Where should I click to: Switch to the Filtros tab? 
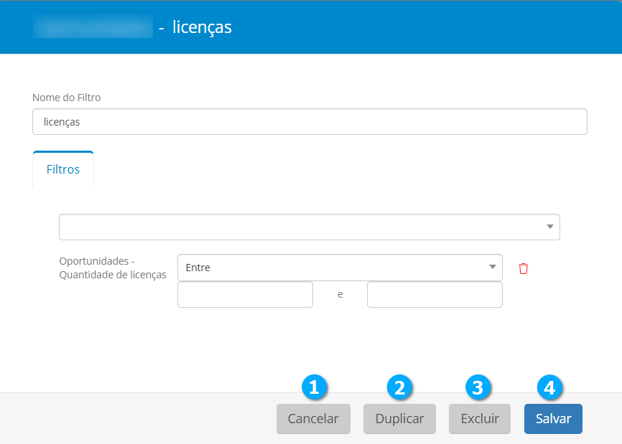63,170
